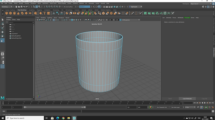Click the No Live Surface field
Image resolution: width=215 pixels, height=120 pixels.
pyautogui.click(x=68, y=7)
